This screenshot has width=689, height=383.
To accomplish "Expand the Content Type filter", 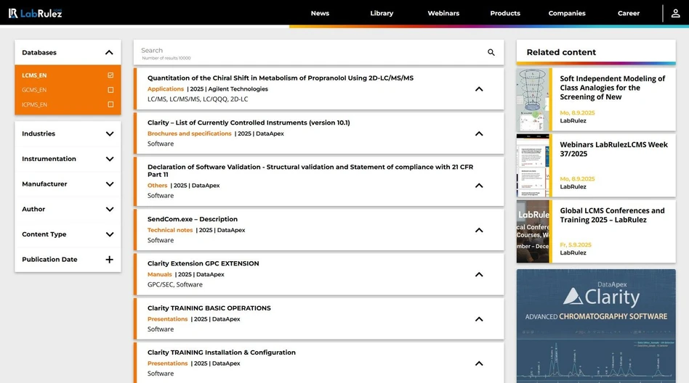I will coord(110,234).
